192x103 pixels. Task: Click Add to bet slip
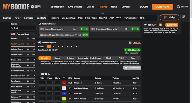click(132, 68)
